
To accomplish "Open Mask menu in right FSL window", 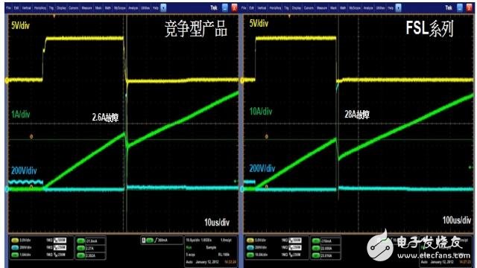I will click(333, 8).
